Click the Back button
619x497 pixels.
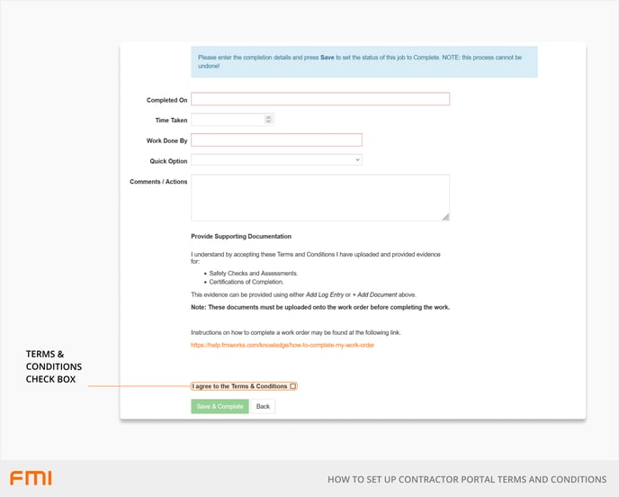263,407
